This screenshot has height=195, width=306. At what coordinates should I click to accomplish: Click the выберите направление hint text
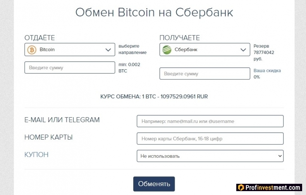(132, 50)
